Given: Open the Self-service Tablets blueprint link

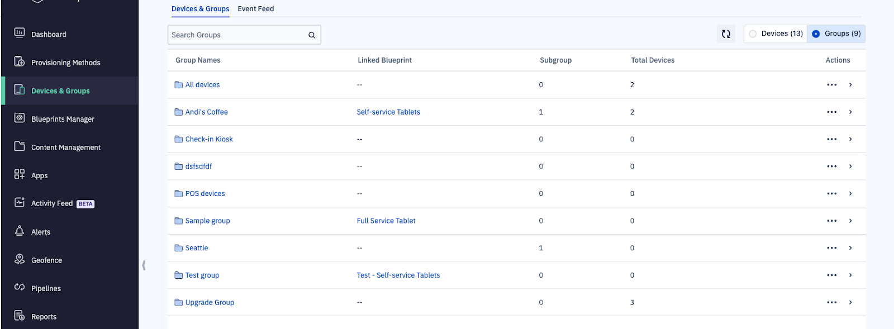Looking at the screenshot, I should pyautogui.click(x=388, y=112).
